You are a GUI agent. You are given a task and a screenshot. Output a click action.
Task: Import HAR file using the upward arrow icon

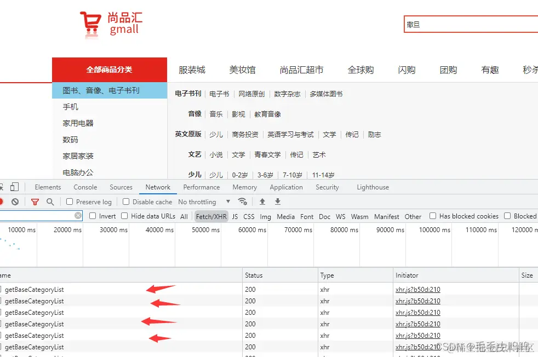(262, 202)
